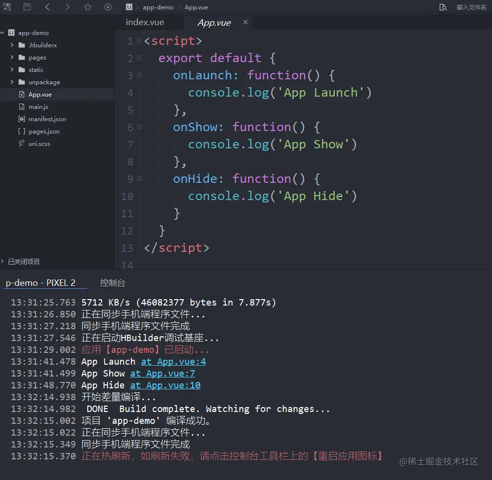This screenshot has height=480, width=492.
Task: Click the new file toolbar icon
Action: tap(7, 7)
